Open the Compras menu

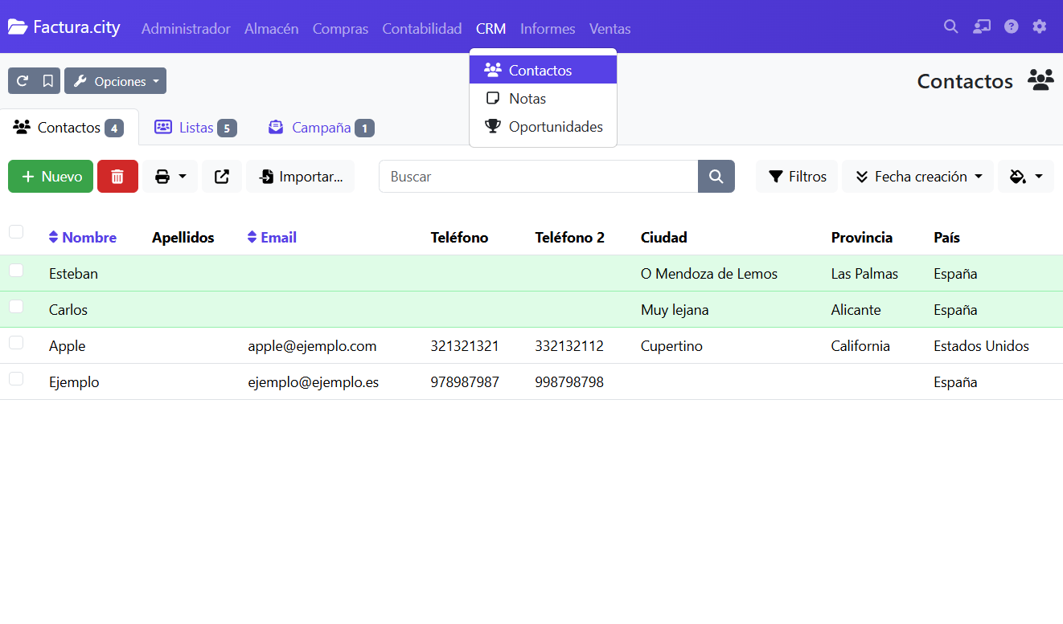(340, 29)
